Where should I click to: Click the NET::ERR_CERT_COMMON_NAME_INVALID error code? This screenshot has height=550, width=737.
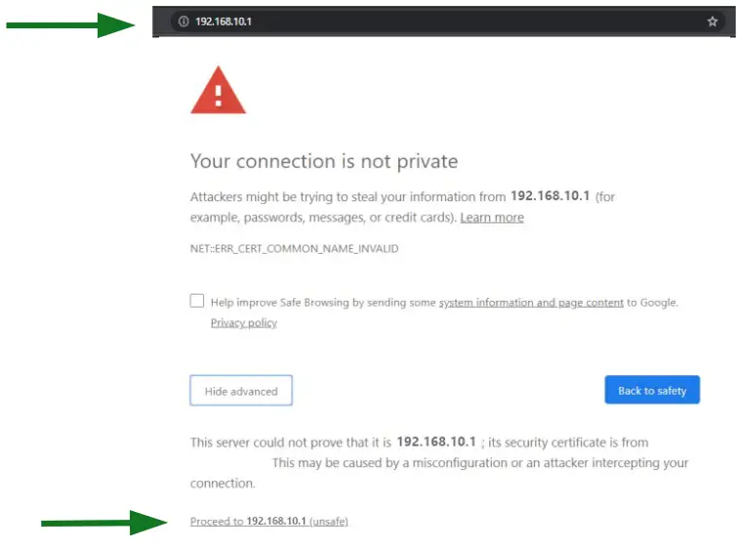pos(294,249)
